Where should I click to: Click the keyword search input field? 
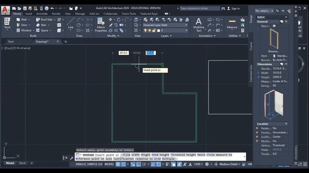pyautogui.click(x=200, y=9)
